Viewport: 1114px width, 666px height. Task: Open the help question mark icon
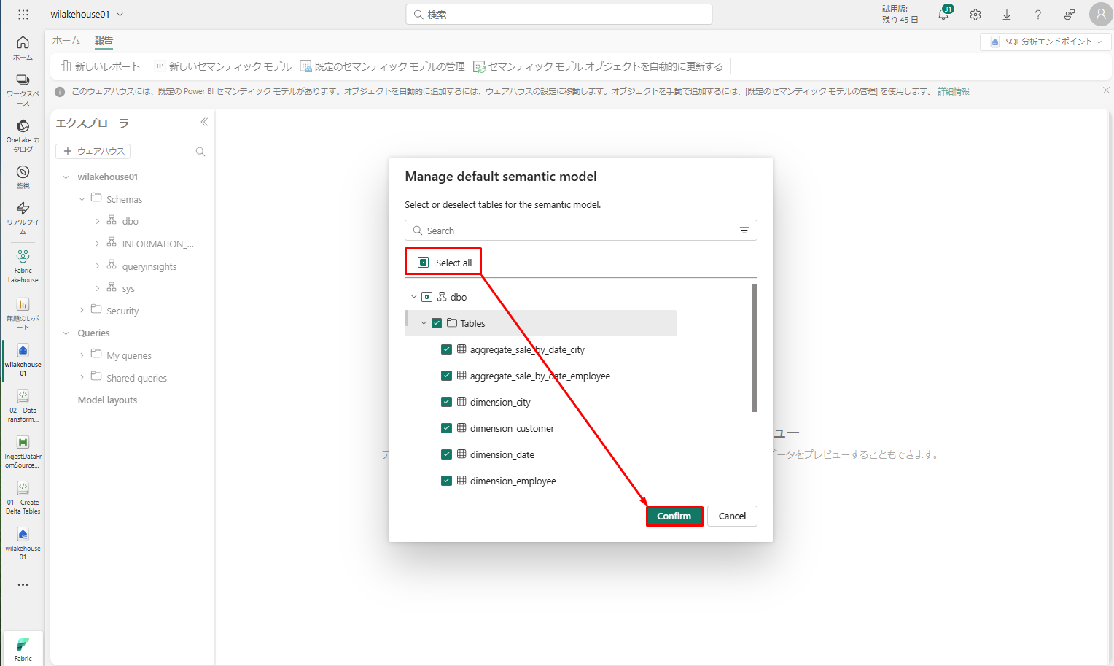click(1038, 15)
